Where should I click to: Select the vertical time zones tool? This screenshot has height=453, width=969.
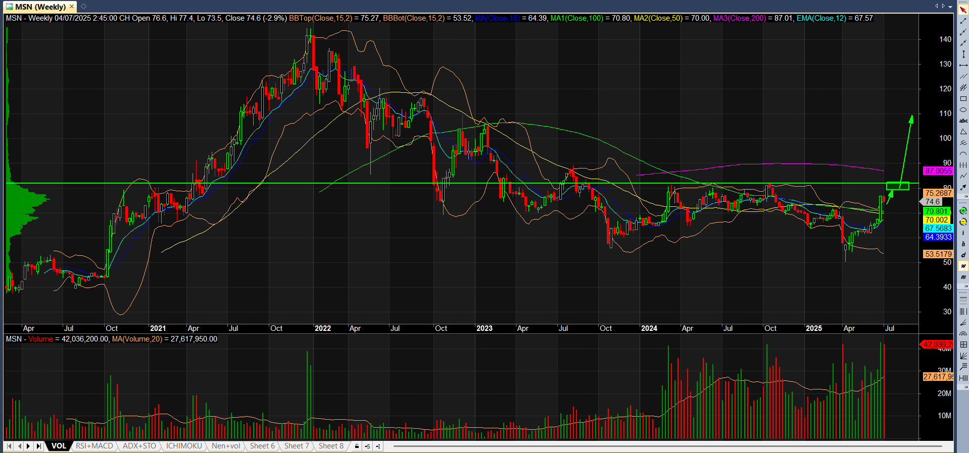tap(963, 312)
